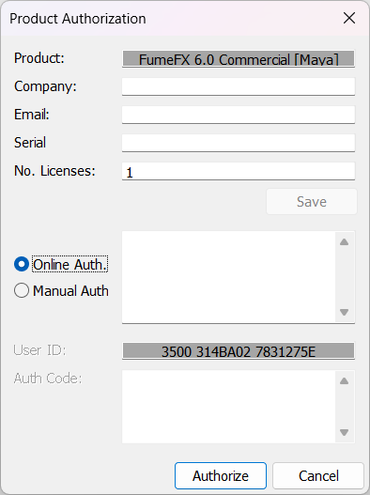Click the Product field showing FumeFX 6.0
370x495 pixels.
pos(239,59)
